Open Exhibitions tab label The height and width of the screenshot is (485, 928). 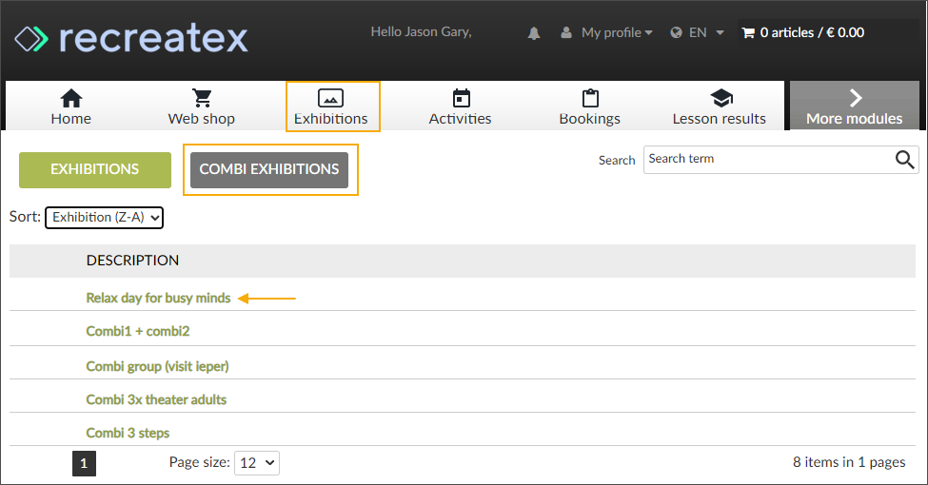coord(331,119)
